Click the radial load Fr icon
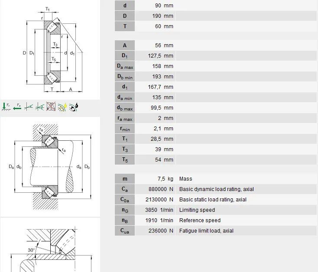The image size is (318, 272). (x=6, y=106)
